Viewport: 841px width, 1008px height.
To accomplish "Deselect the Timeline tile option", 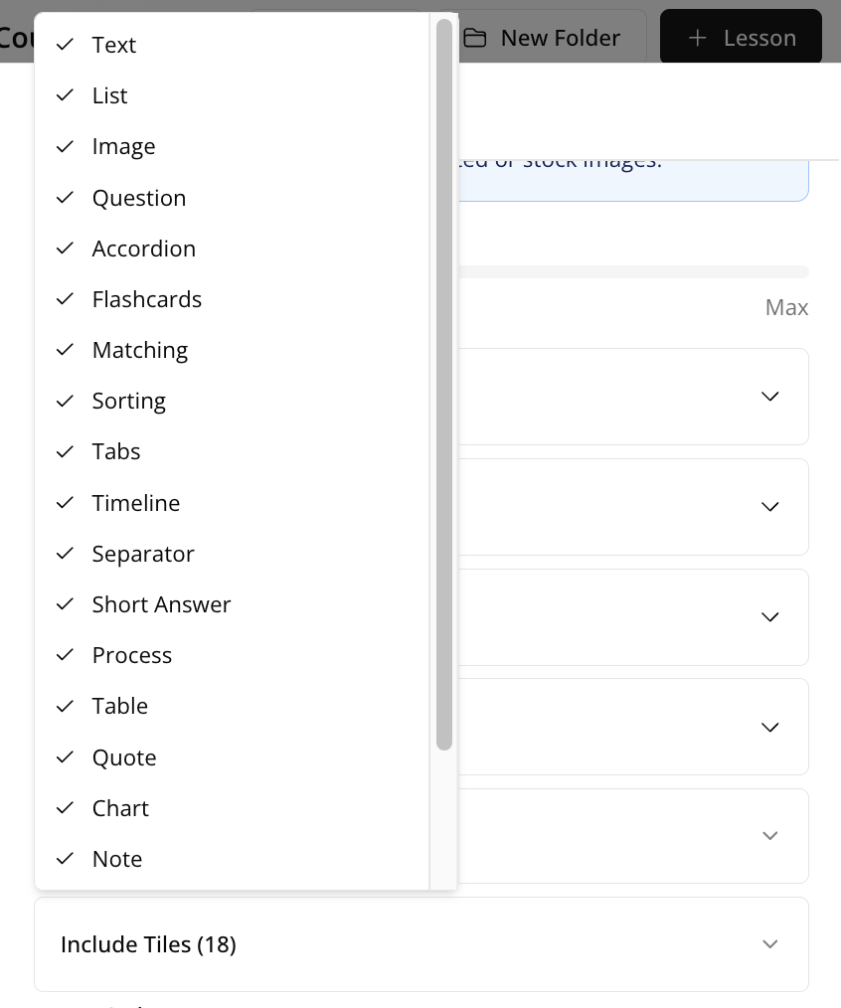I will (x=135, y=503).
